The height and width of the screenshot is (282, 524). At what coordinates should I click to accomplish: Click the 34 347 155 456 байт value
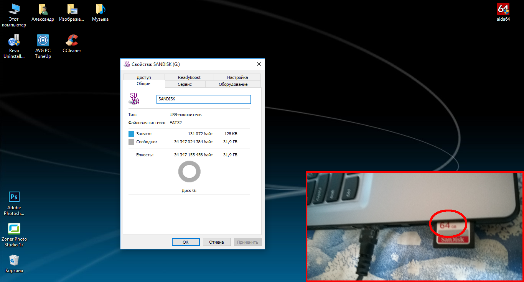[x=193, y=155]
